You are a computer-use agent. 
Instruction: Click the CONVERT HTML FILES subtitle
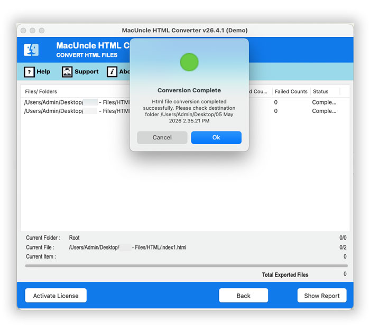(87, 55)
